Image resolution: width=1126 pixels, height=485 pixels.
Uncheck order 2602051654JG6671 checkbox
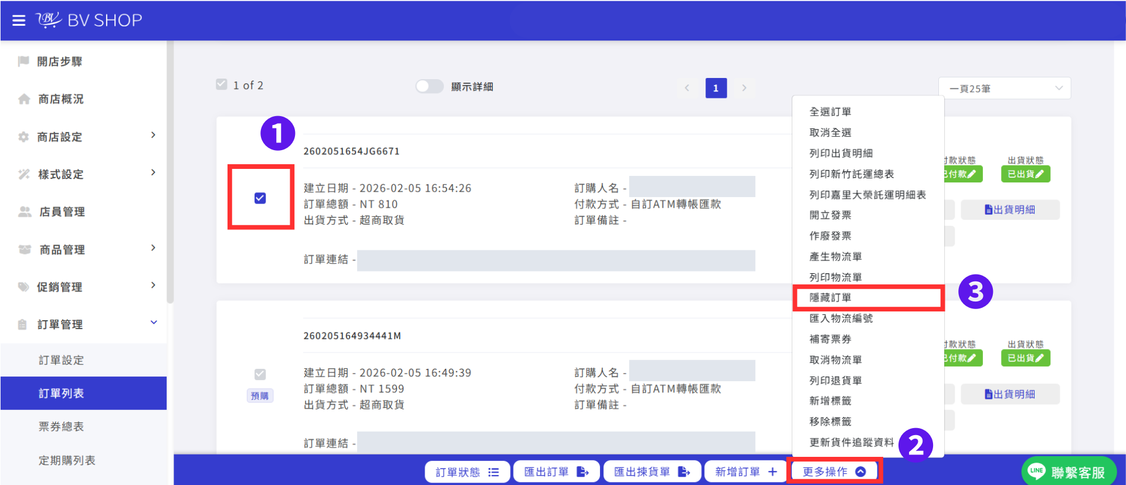pos(260,198)
